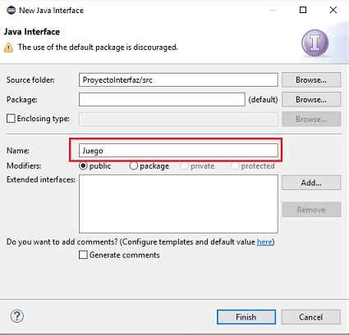Open the 'here' templates configuration link
The height and width of the screenshot is (335, 349).
[264, 242]
